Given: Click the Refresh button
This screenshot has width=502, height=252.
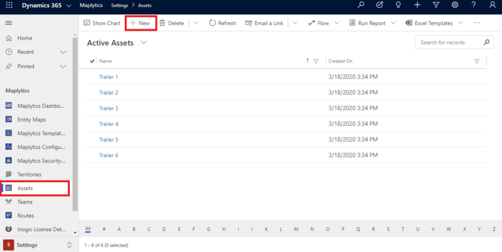Looking at the screenshot, I should coord(222,23).
